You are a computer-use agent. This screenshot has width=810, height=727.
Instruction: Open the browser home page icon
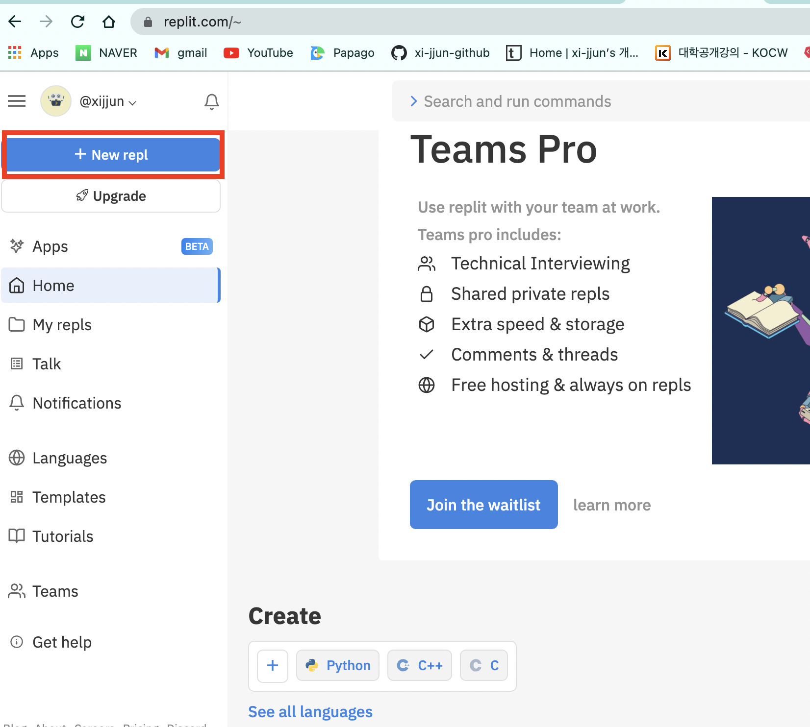109,22
